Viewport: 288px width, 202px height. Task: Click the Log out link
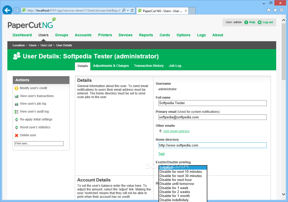268,22
